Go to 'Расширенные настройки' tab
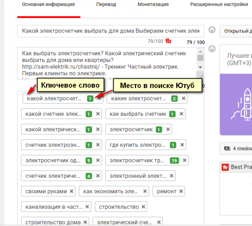Screen dimensions: 252x226 pyautogui.click(x=219, y=4)
